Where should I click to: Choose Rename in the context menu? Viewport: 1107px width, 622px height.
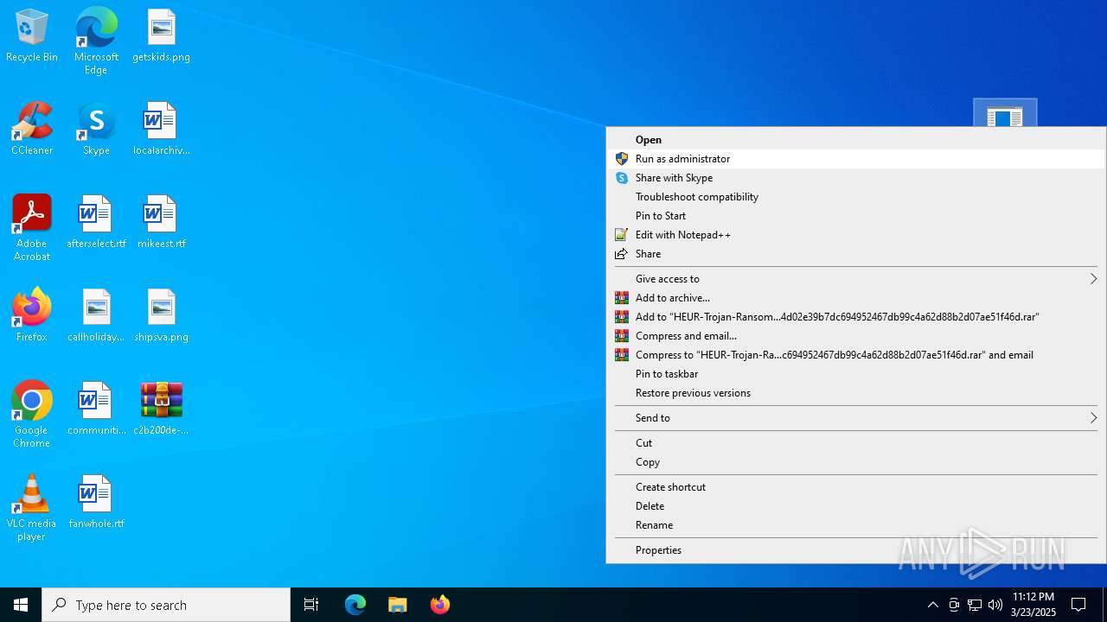[855, 525]
